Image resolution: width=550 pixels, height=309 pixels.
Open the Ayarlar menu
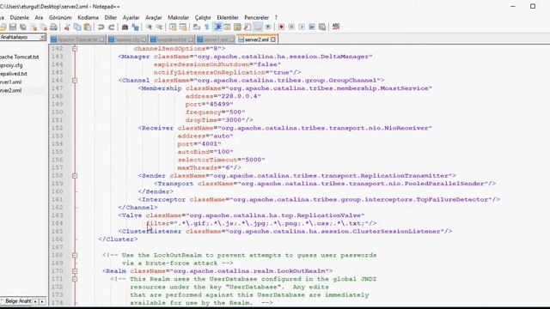tap(131, 17)
